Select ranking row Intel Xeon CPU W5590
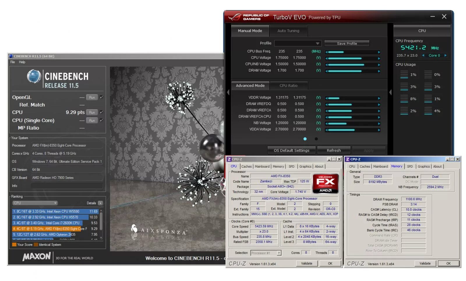 click(x=55, y=211)
